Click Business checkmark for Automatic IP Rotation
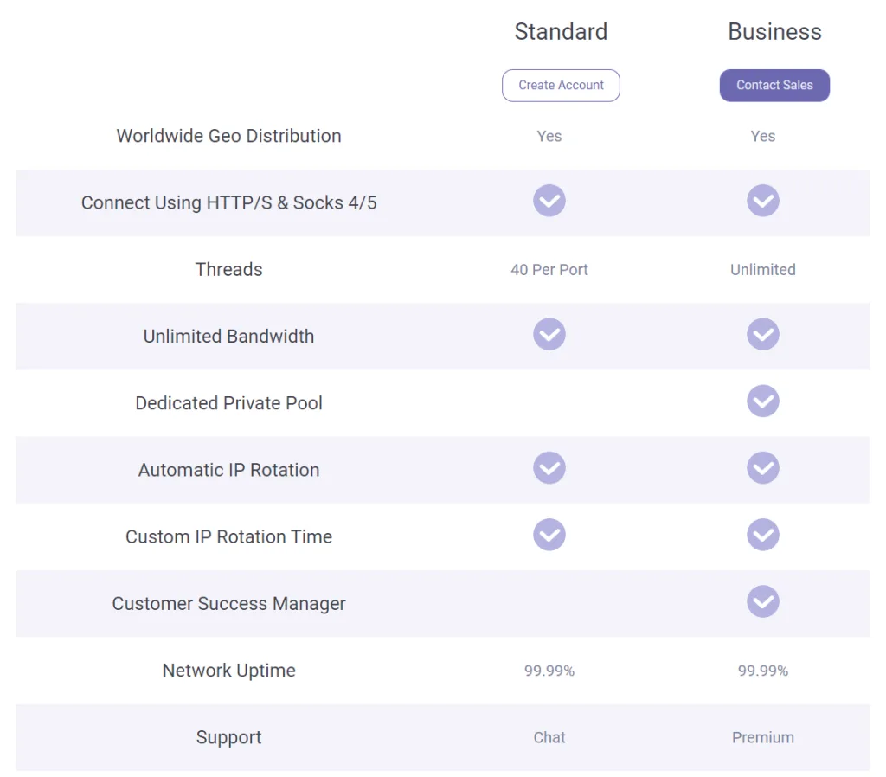886x777 pixels. coord(763,468)
